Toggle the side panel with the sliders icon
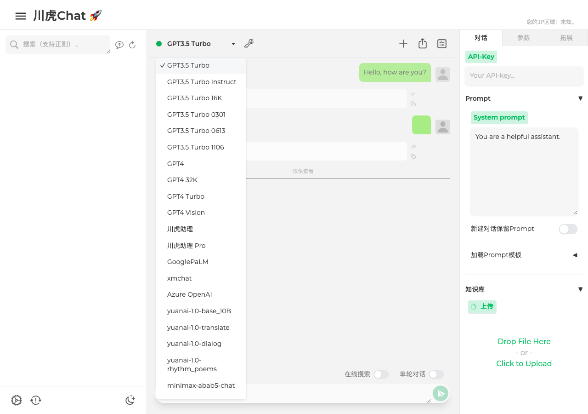 click(442, 44)
